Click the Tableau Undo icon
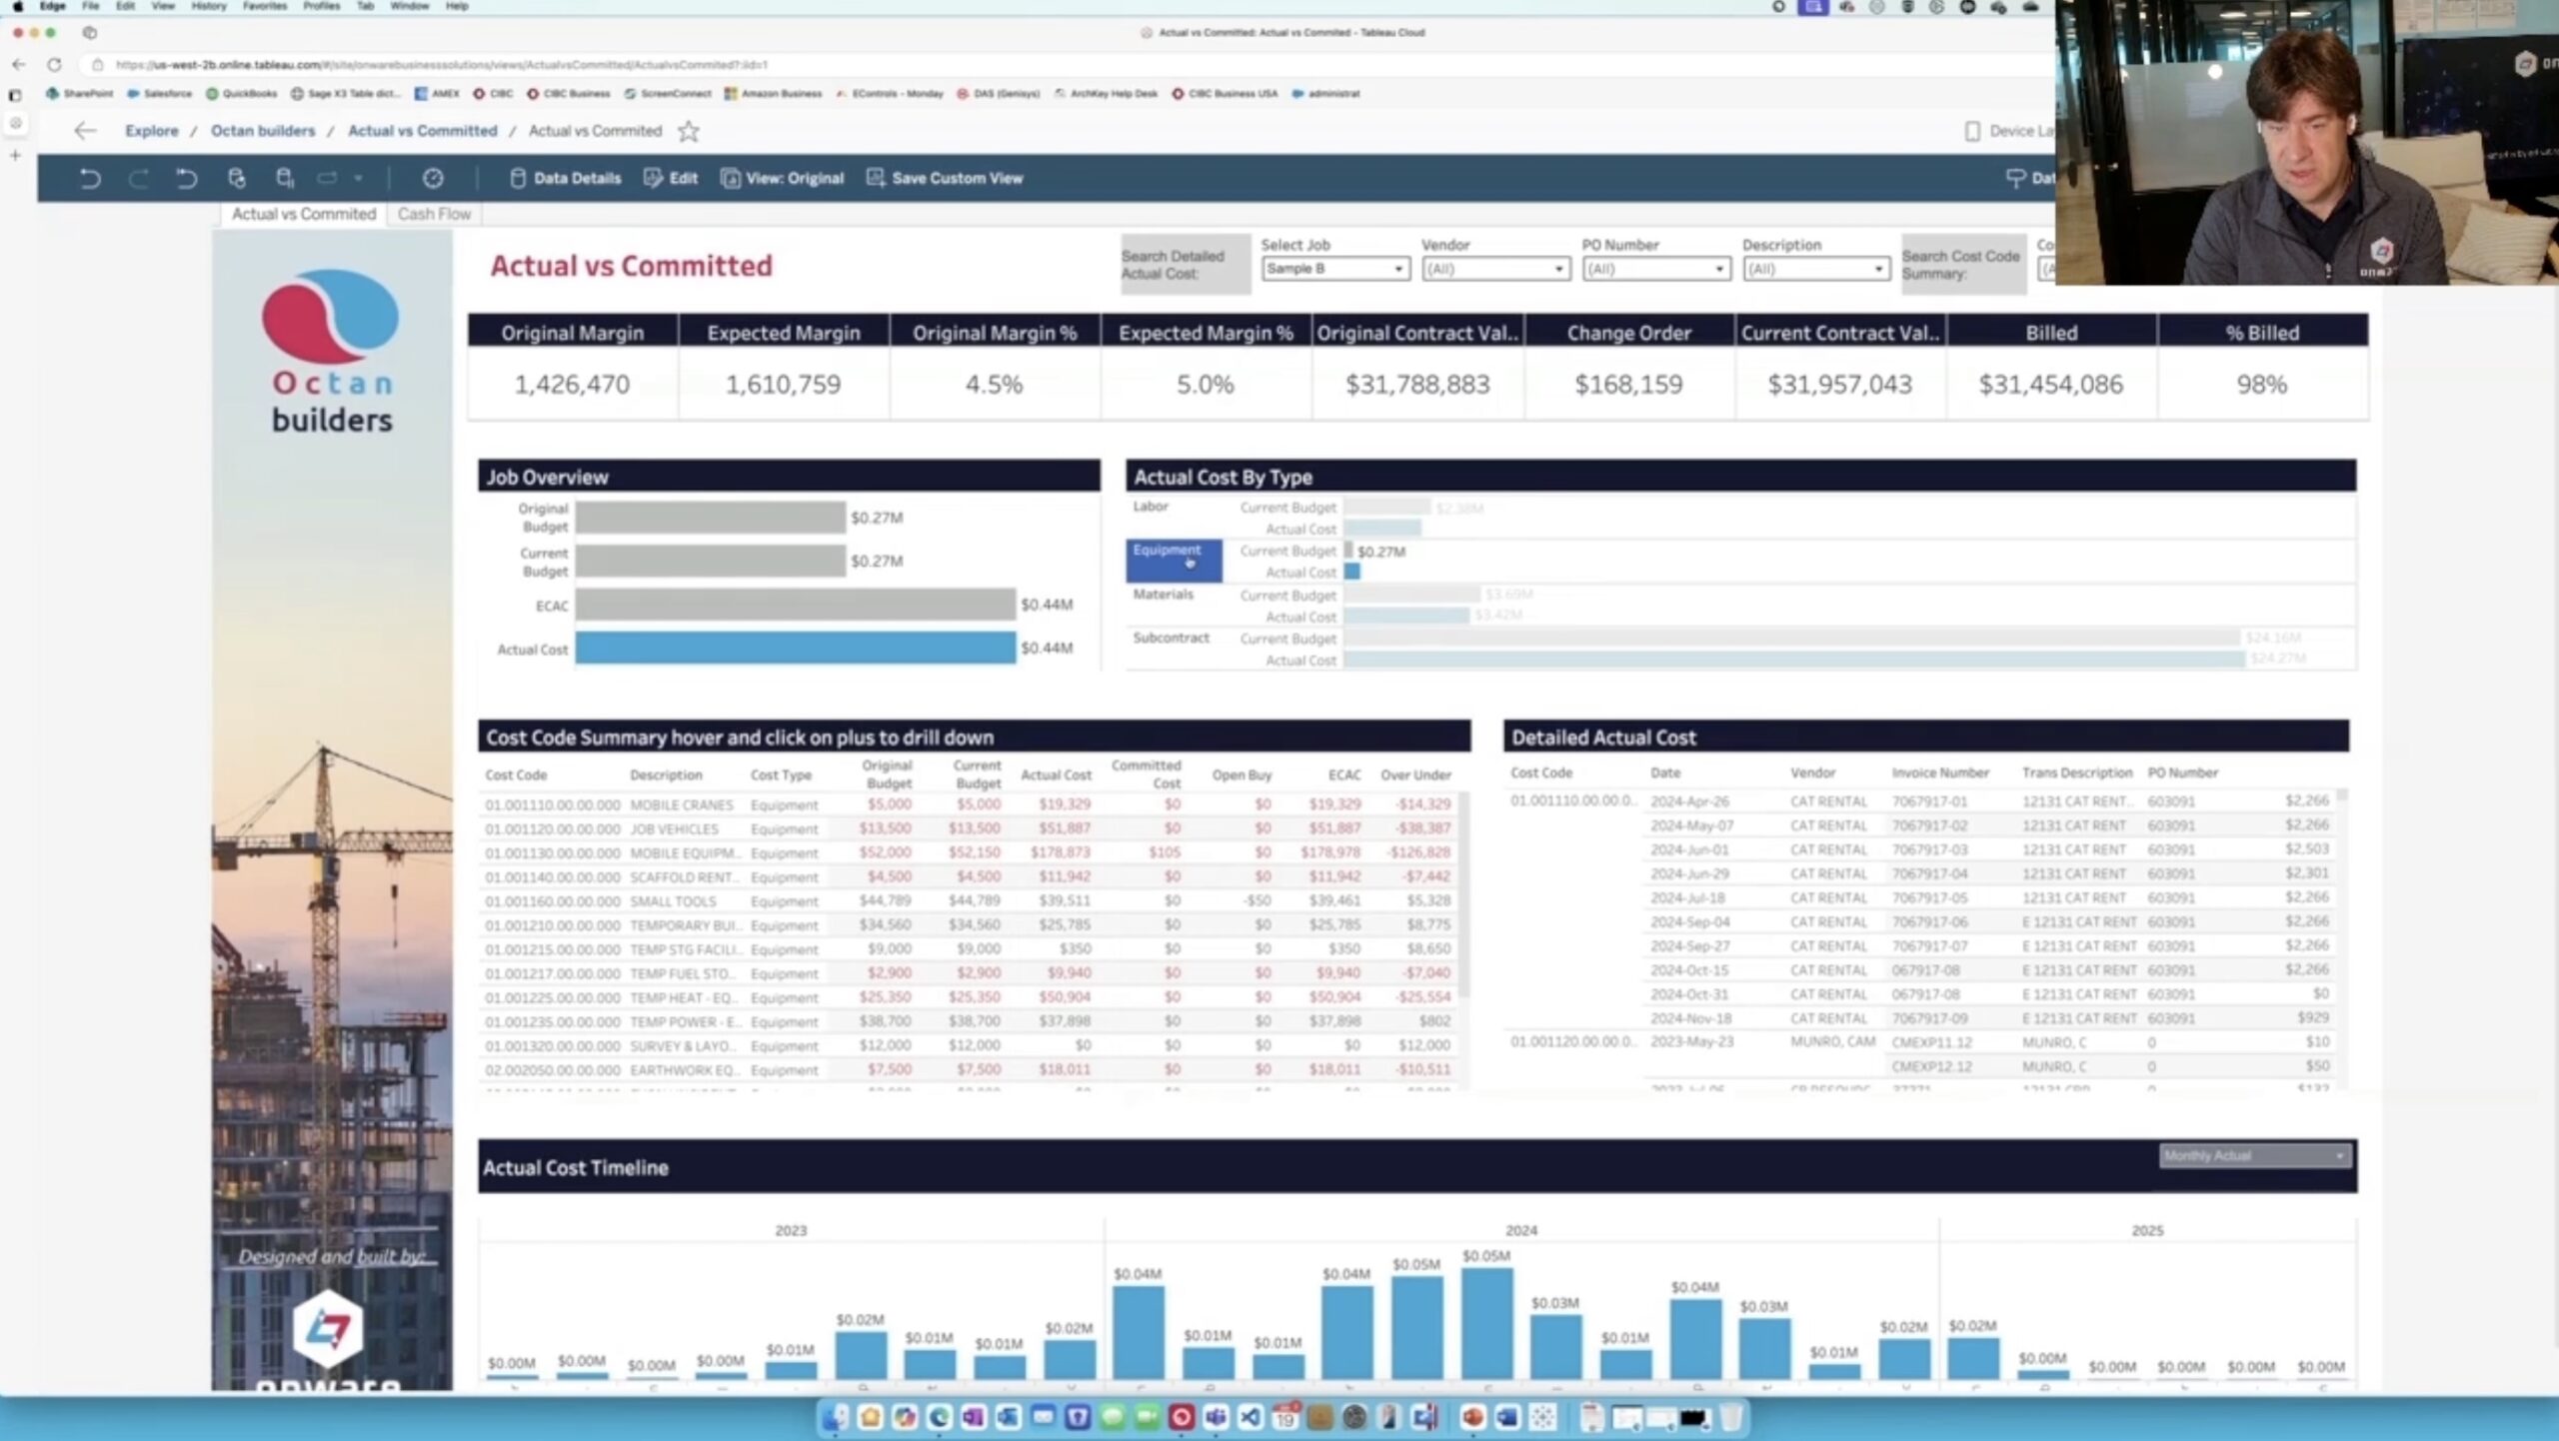This screenshot has height=1441, width=2559. 90,178
